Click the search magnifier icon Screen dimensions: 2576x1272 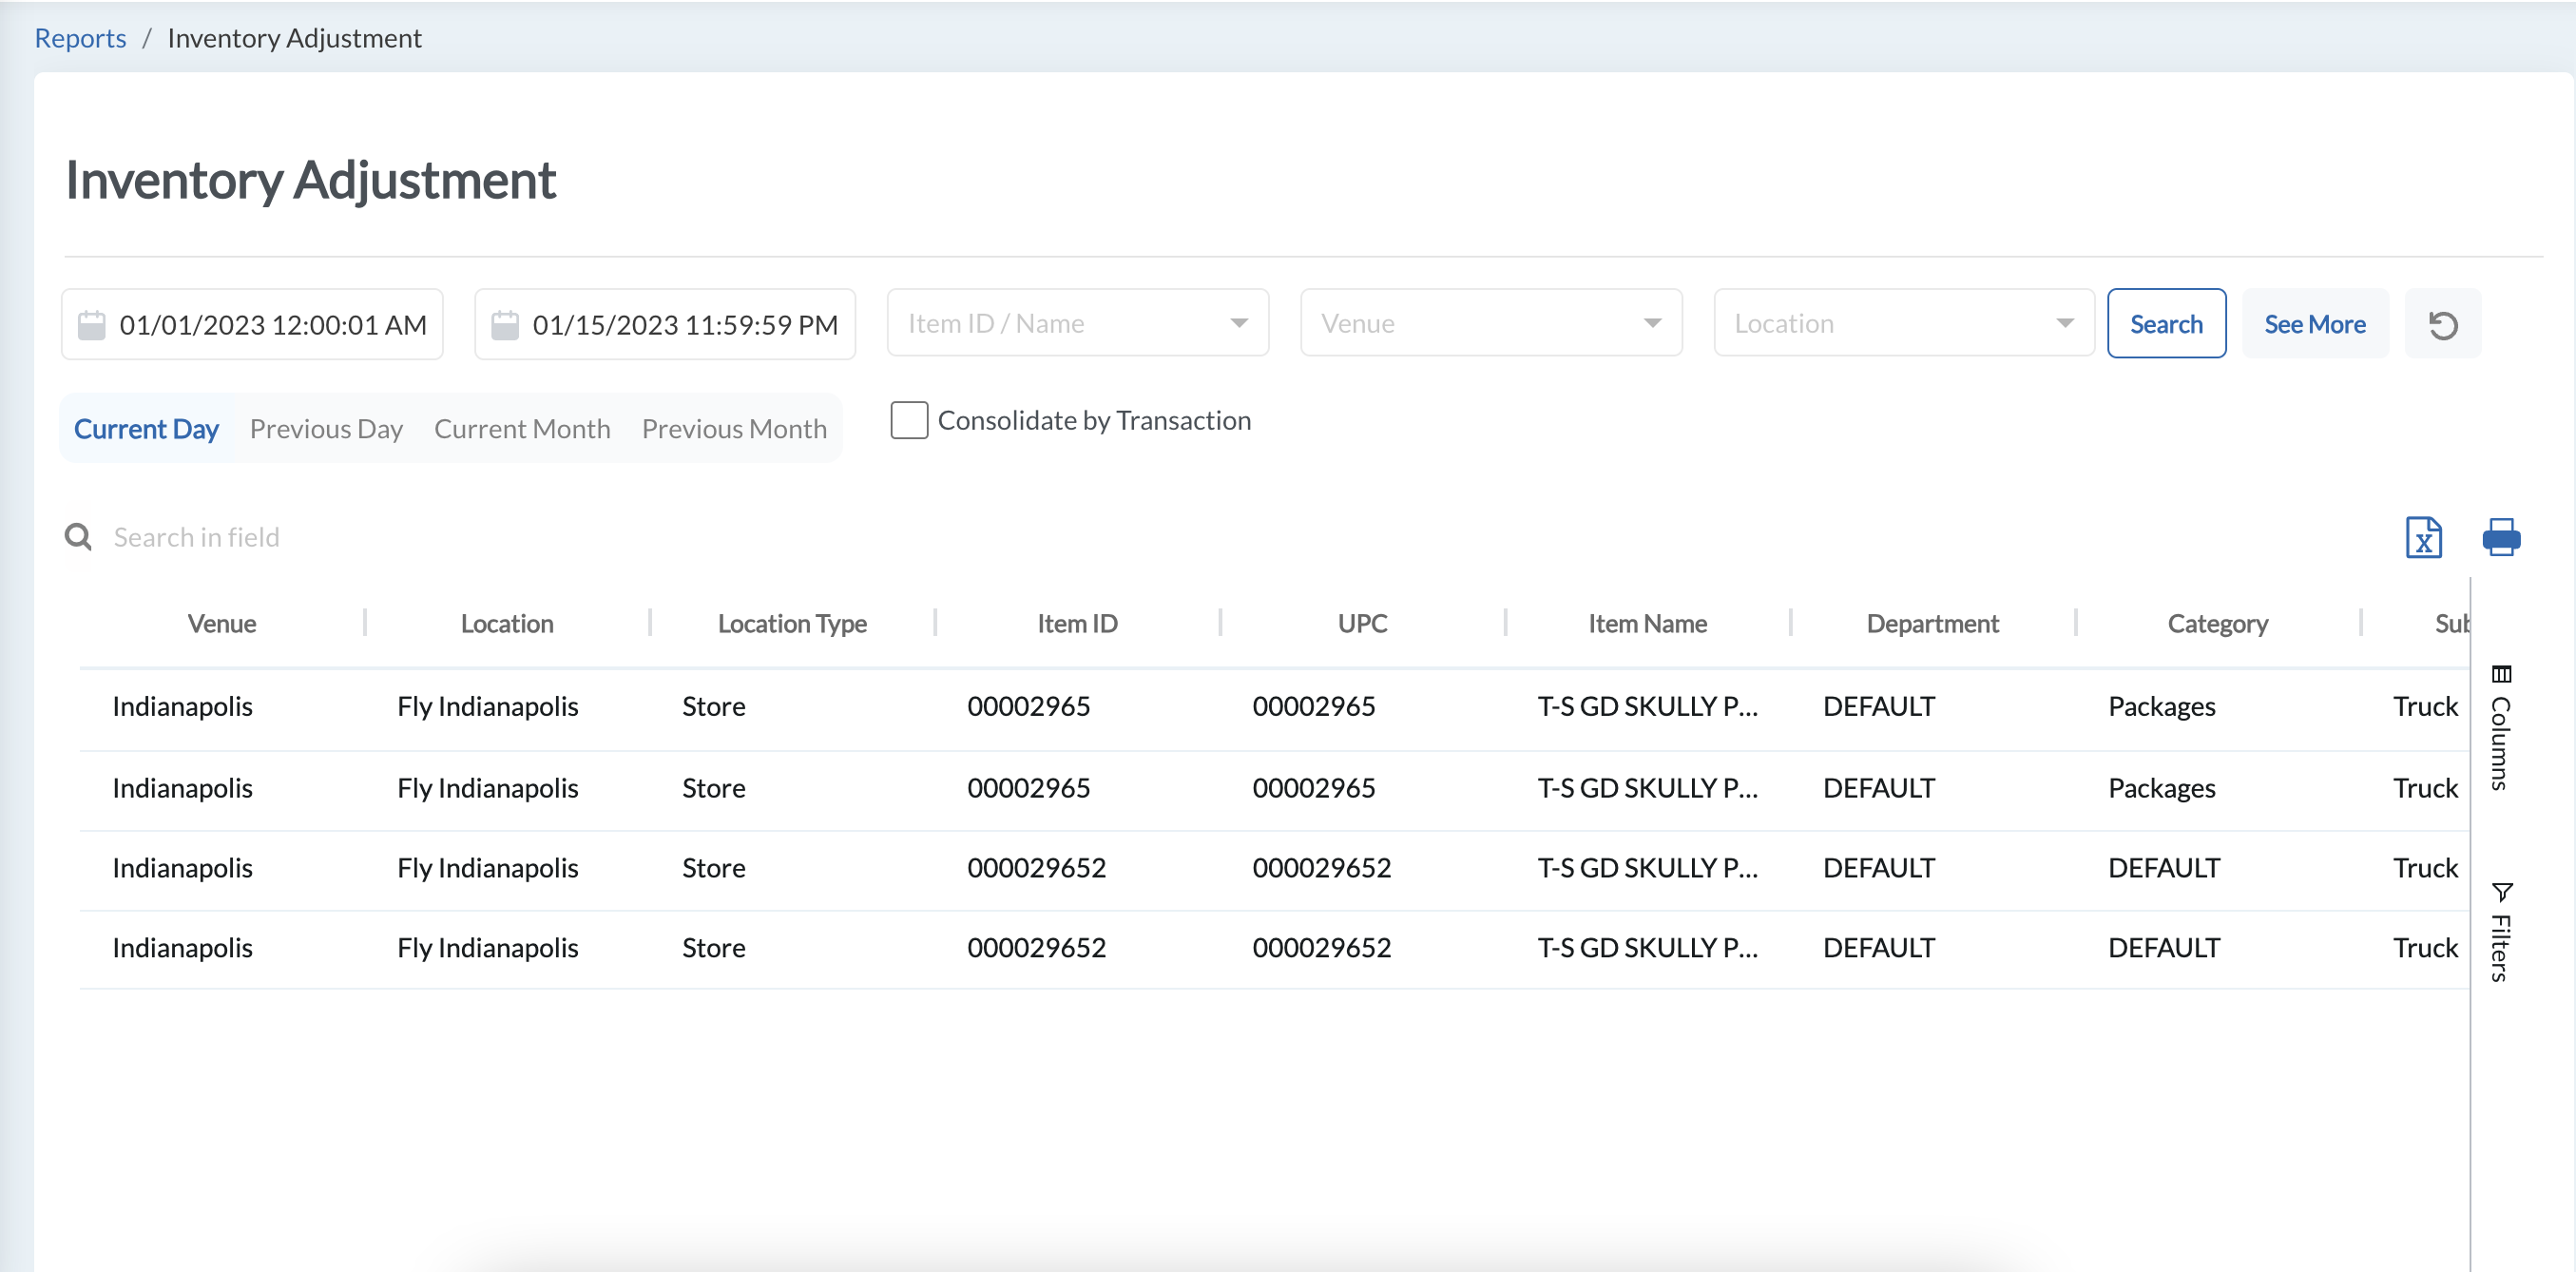tap(78, 537)
